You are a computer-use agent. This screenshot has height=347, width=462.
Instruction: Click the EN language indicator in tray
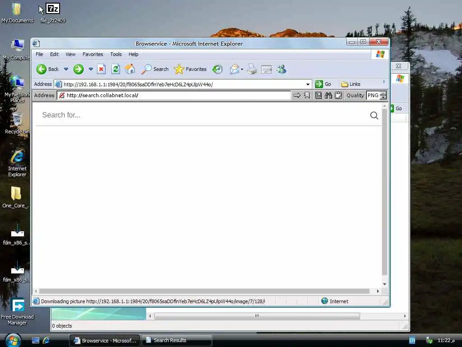click(x=412, y=340)
